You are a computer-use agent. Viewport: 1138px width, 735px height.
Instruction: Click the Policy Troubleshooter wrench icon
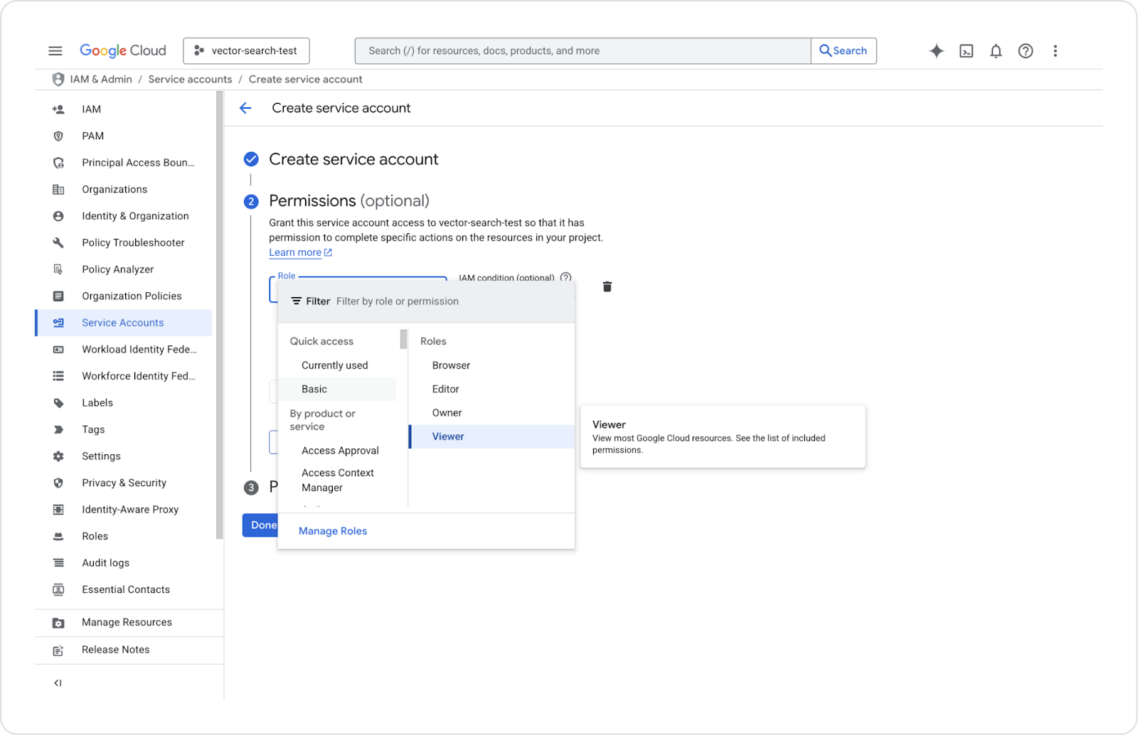(x=58, y=242)
